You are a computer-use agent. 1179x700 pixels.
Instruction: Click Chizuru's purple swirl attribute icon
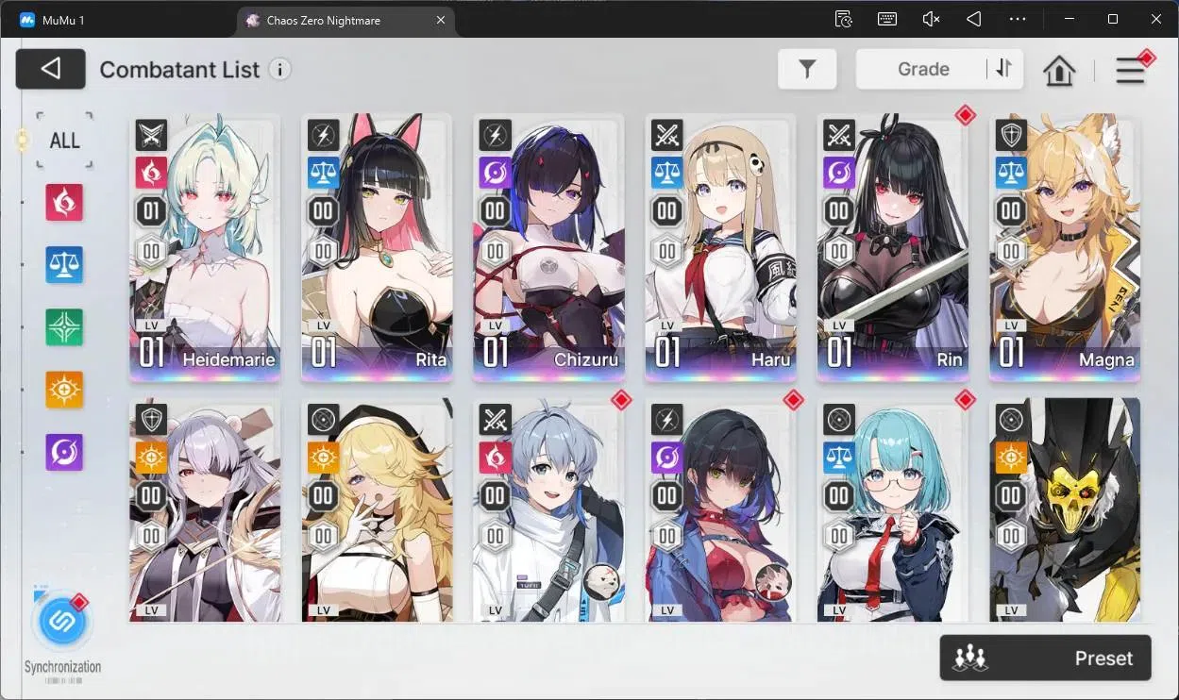495,173
